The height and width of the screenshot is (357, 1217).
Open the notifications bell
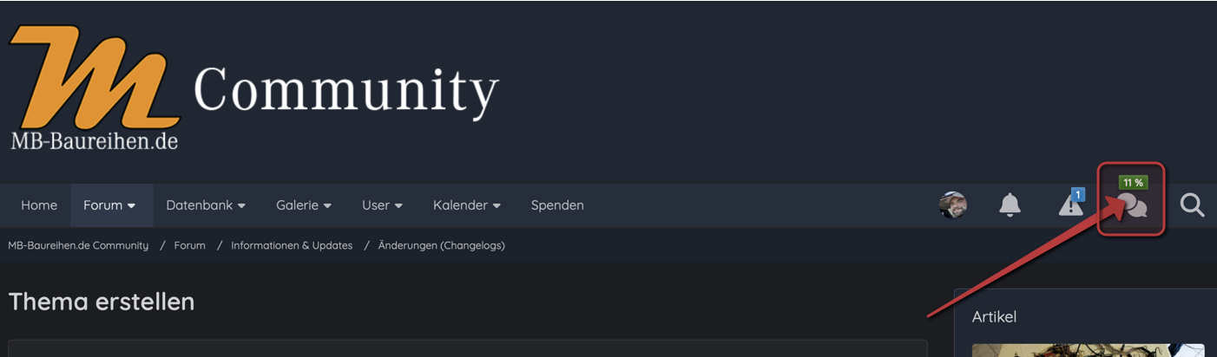(x=1010, y=205)
